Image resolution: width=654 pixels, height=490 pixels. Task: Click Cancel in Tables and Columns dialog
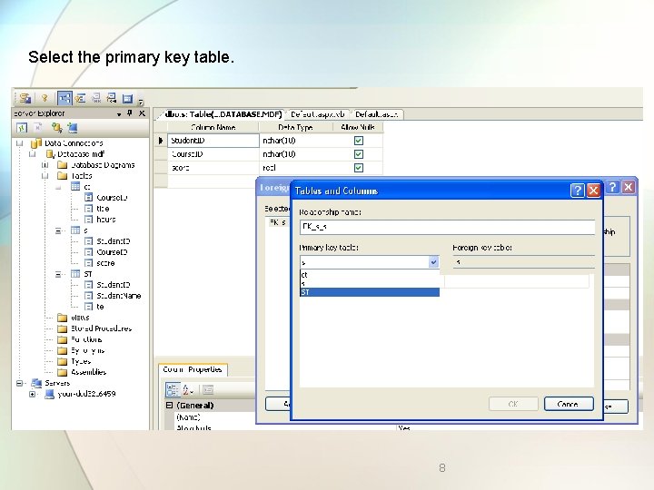569,404
